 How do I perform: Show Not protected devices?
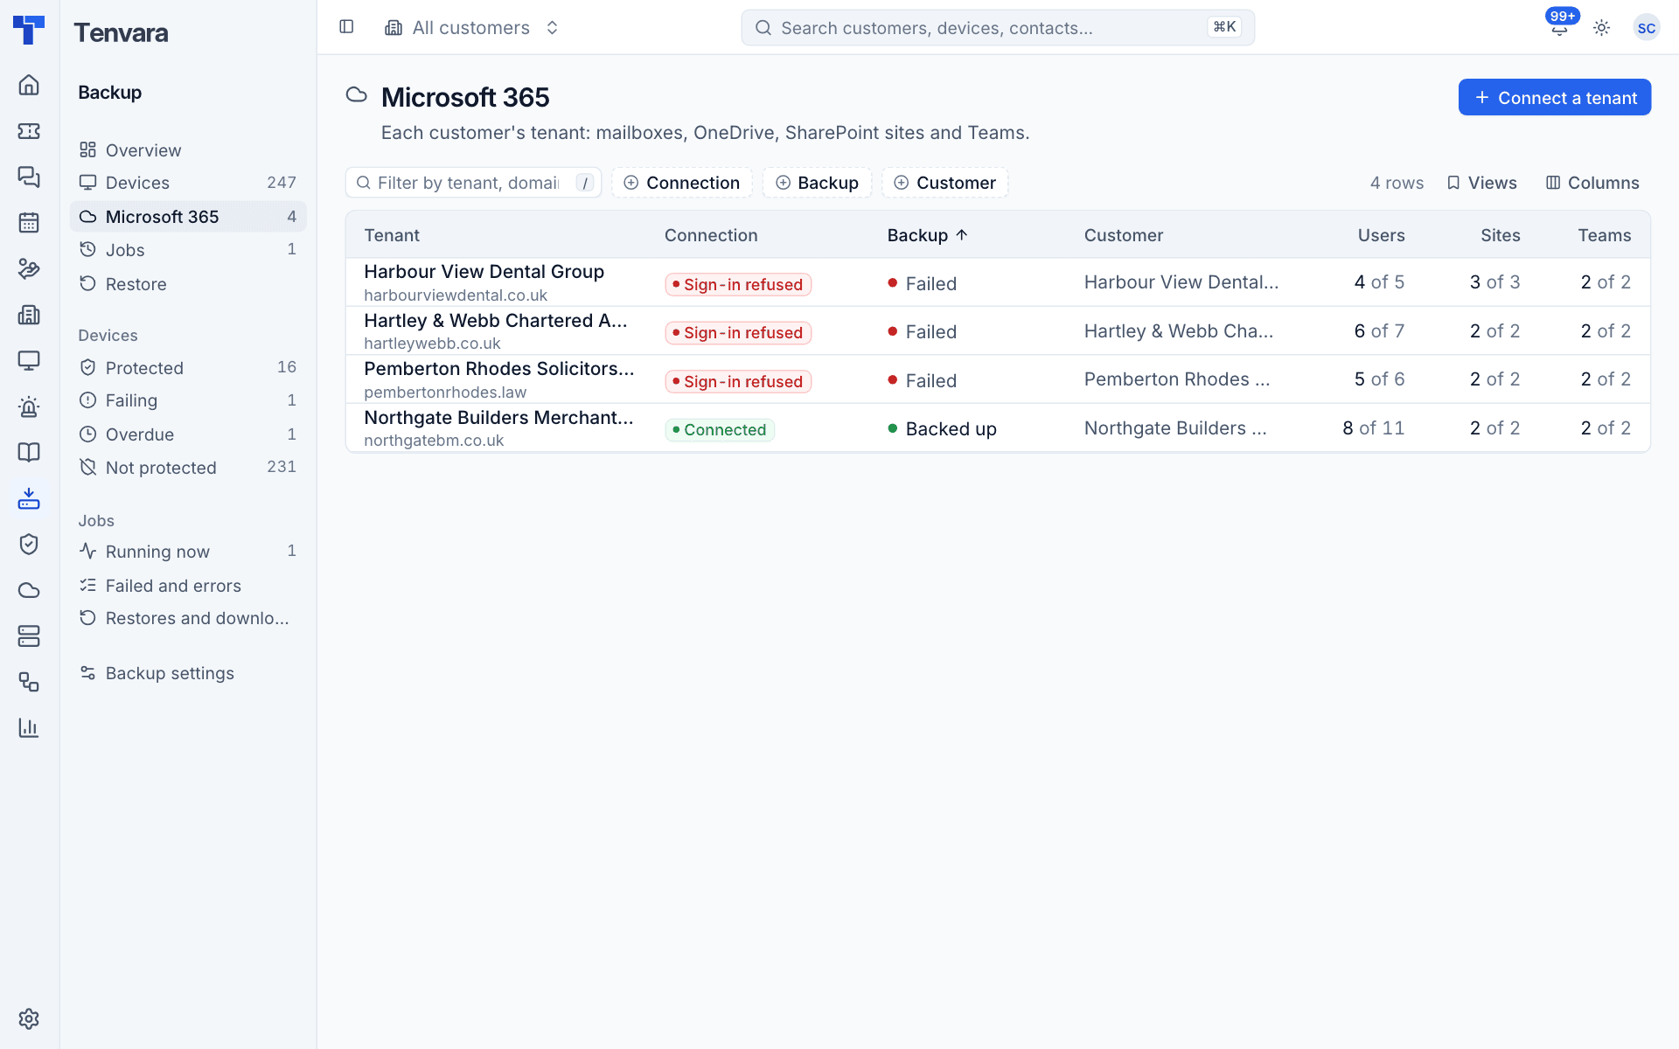[188, 468]
